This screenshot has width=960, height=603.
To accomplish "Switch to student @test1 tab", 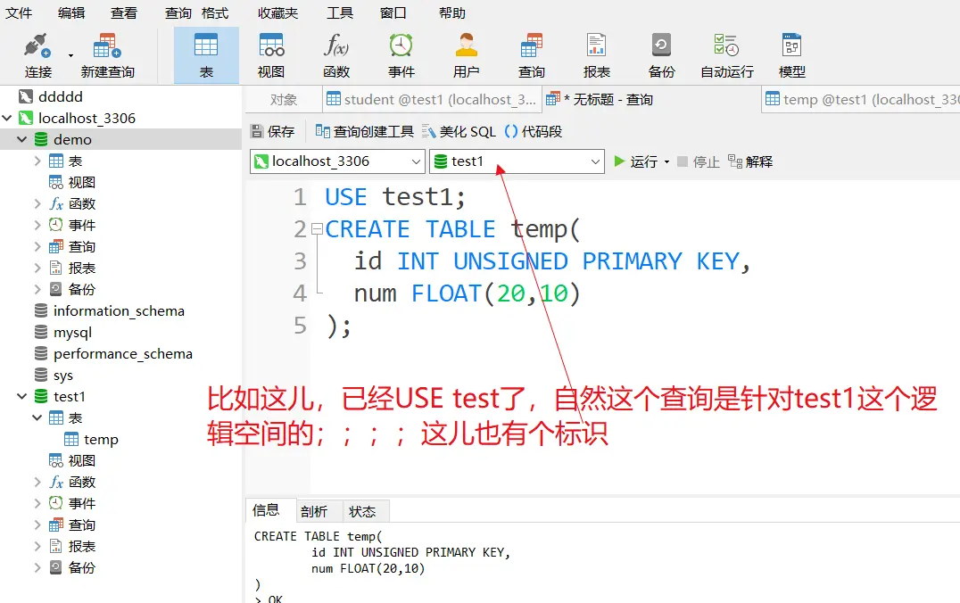I will click(432, 100).
